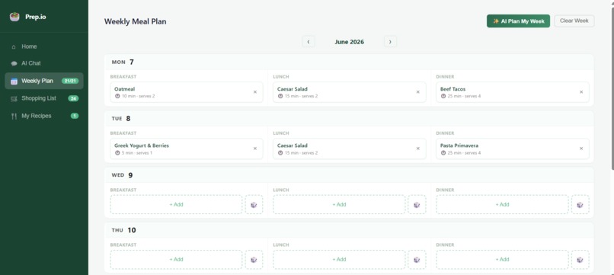Open Tuesday's Caesar Salad card

tap(350, 149)
